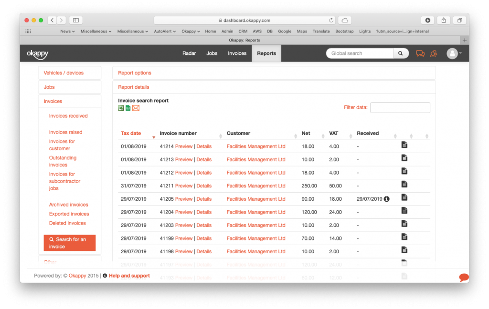Open document icon for invoice 41205
The height and width of the screenshot is (309, 489).
tap(404, 197)
